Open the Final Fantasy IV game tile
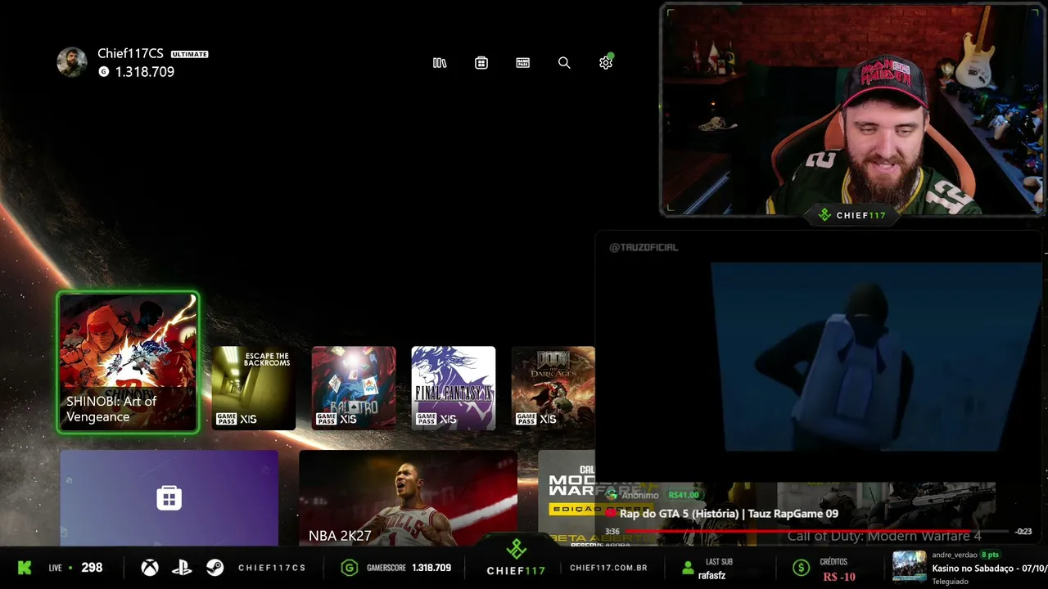 click(454, 388)
